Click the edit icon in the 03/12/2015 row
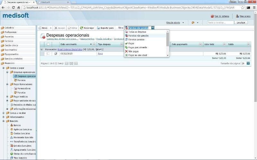Image resolution: width=257 pixels, height=160 pixels. [x=56, y=54]
